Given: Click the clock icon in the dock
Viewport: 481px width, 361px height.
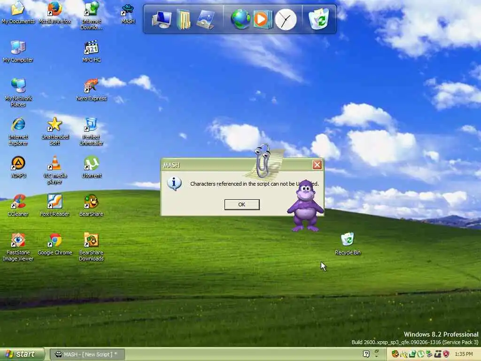Looking at the screenshot, I should point(286,20).
